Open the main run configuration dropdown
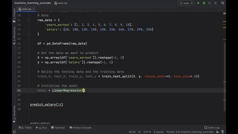This screenshot has width=238, height=134. tap(186, 3)
